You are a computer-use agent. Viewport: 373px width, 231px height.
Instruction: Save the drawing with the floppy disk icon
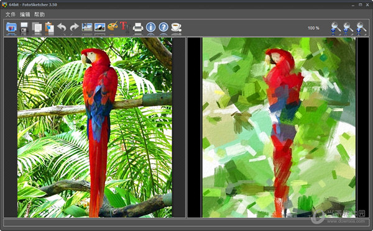pyautogui.click(x=24, y=27)
